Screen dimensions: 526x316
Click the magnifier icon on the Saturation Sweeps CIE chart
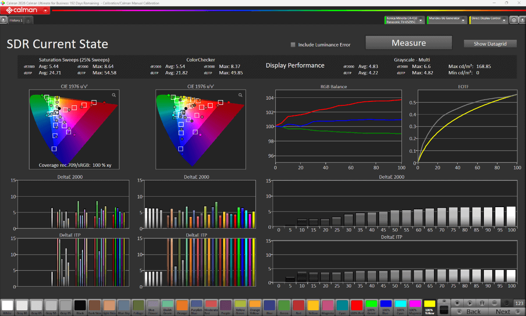tap(114, 95)
